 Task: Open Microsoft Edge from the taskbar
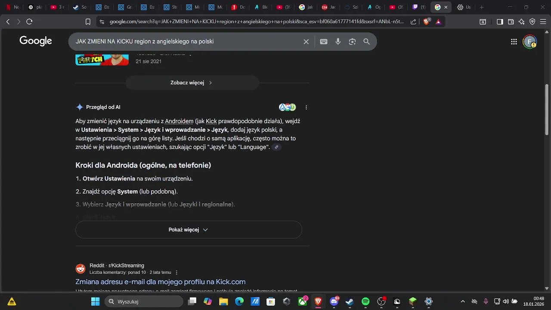tap(239, 301)
